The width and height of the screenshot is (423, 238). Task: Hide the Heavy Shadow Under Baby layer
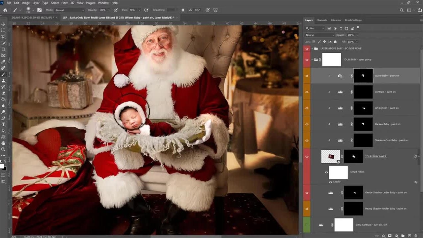coord(307,209)
